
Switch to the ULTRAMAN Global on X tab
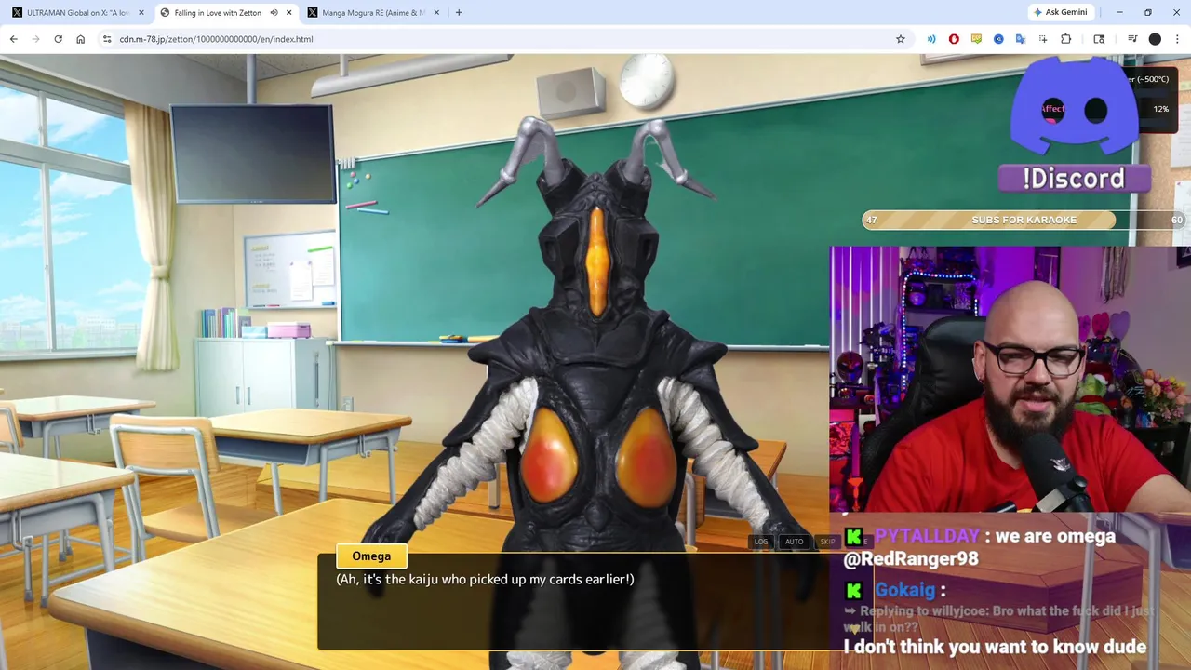point(78,13)
